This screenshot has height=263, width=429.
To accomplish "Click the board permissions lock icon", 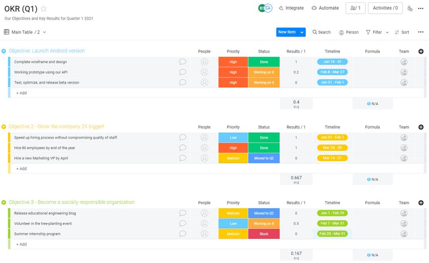I will 410,8.
